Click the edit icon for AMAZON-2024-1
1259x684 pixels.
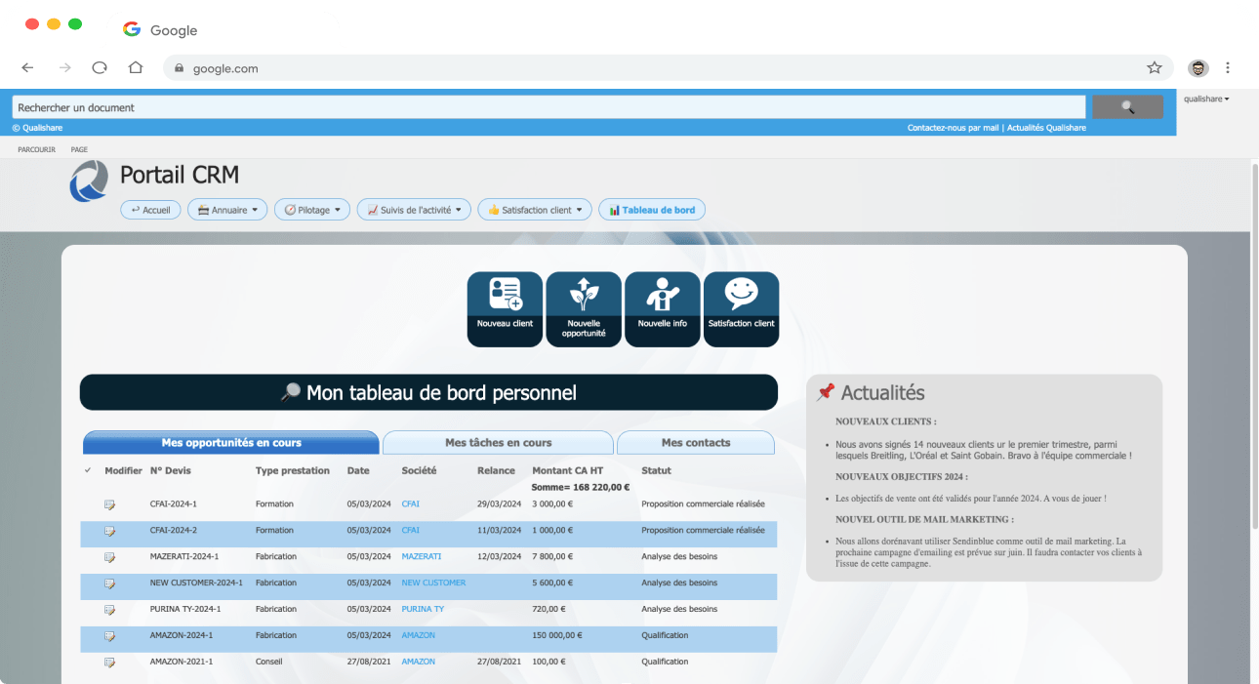pyautogui.click(x=110, y=635)
